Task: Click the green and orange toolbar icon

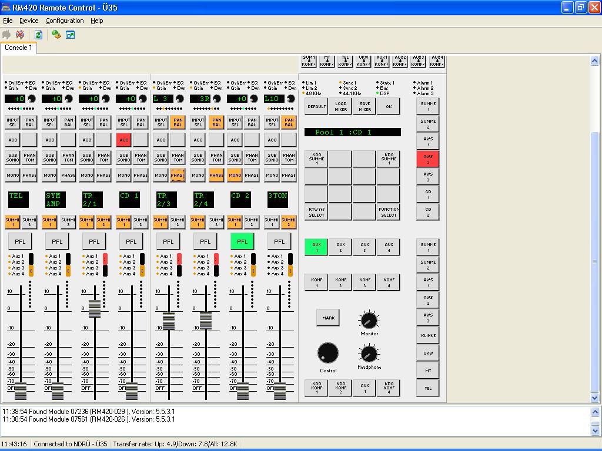Action: [56, 35]
